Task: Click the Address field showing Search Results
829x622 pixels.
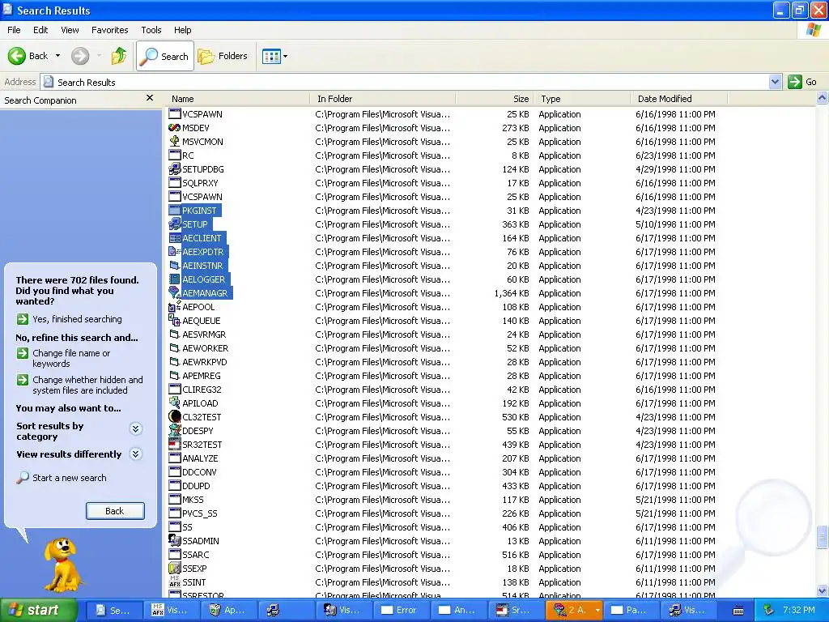Action: pos(406,82)
